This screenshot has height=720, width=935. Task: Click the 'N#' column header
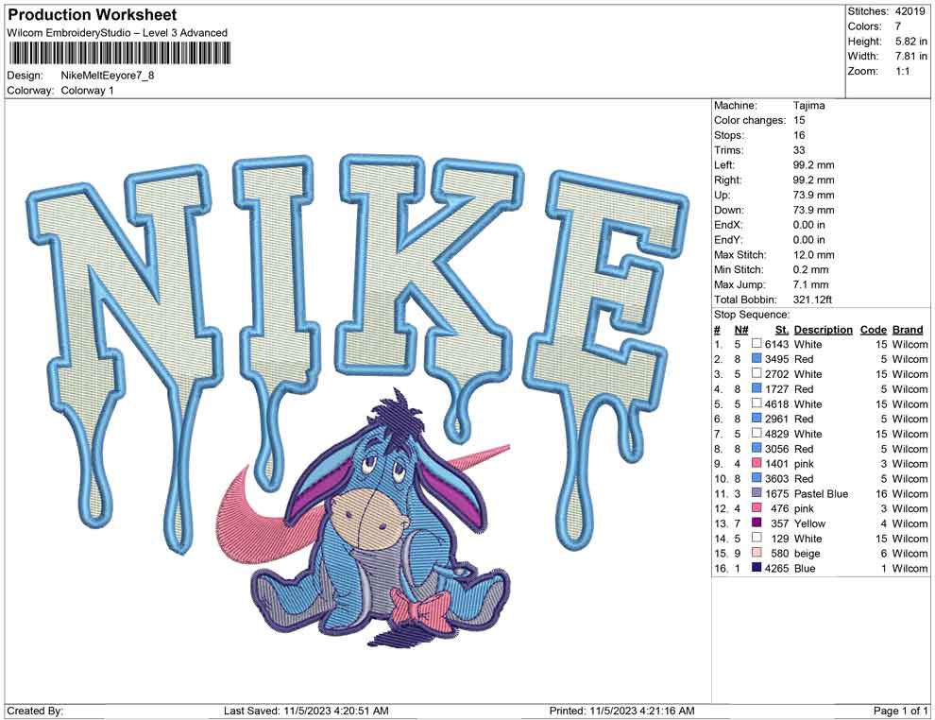pos(741,329)
